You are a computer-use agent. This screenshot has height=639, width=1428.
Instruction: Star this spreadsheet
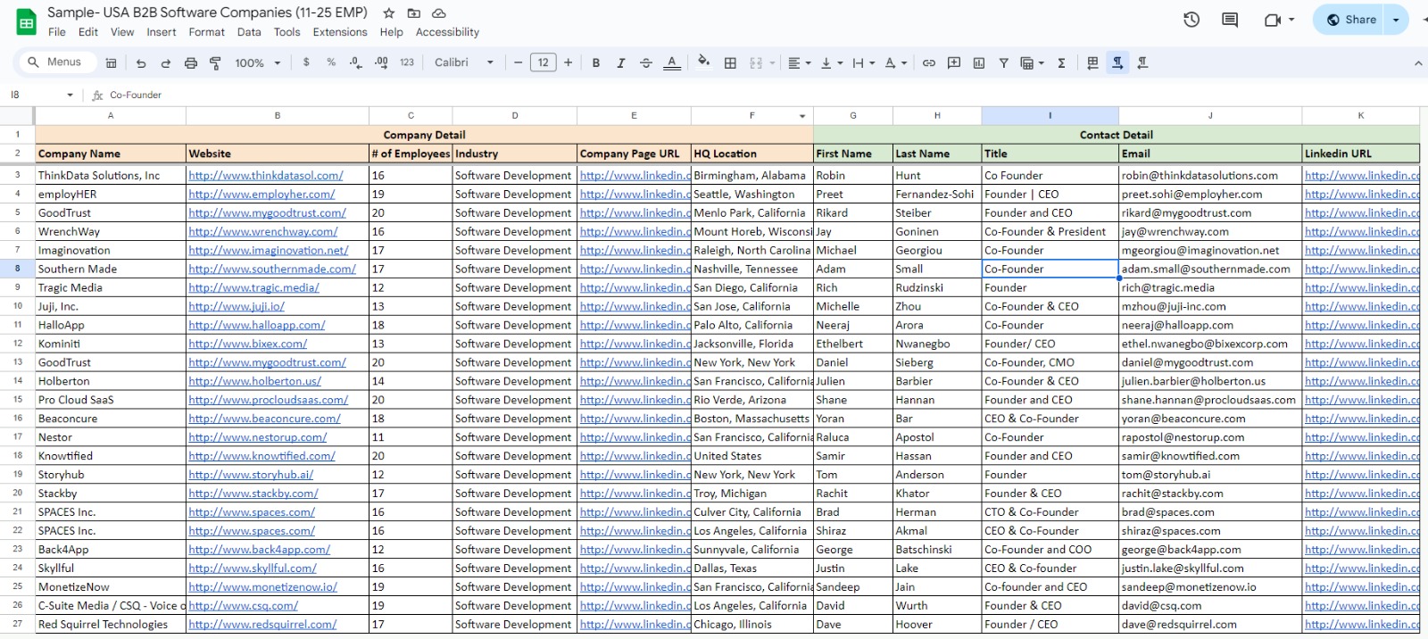coord(389,13)
